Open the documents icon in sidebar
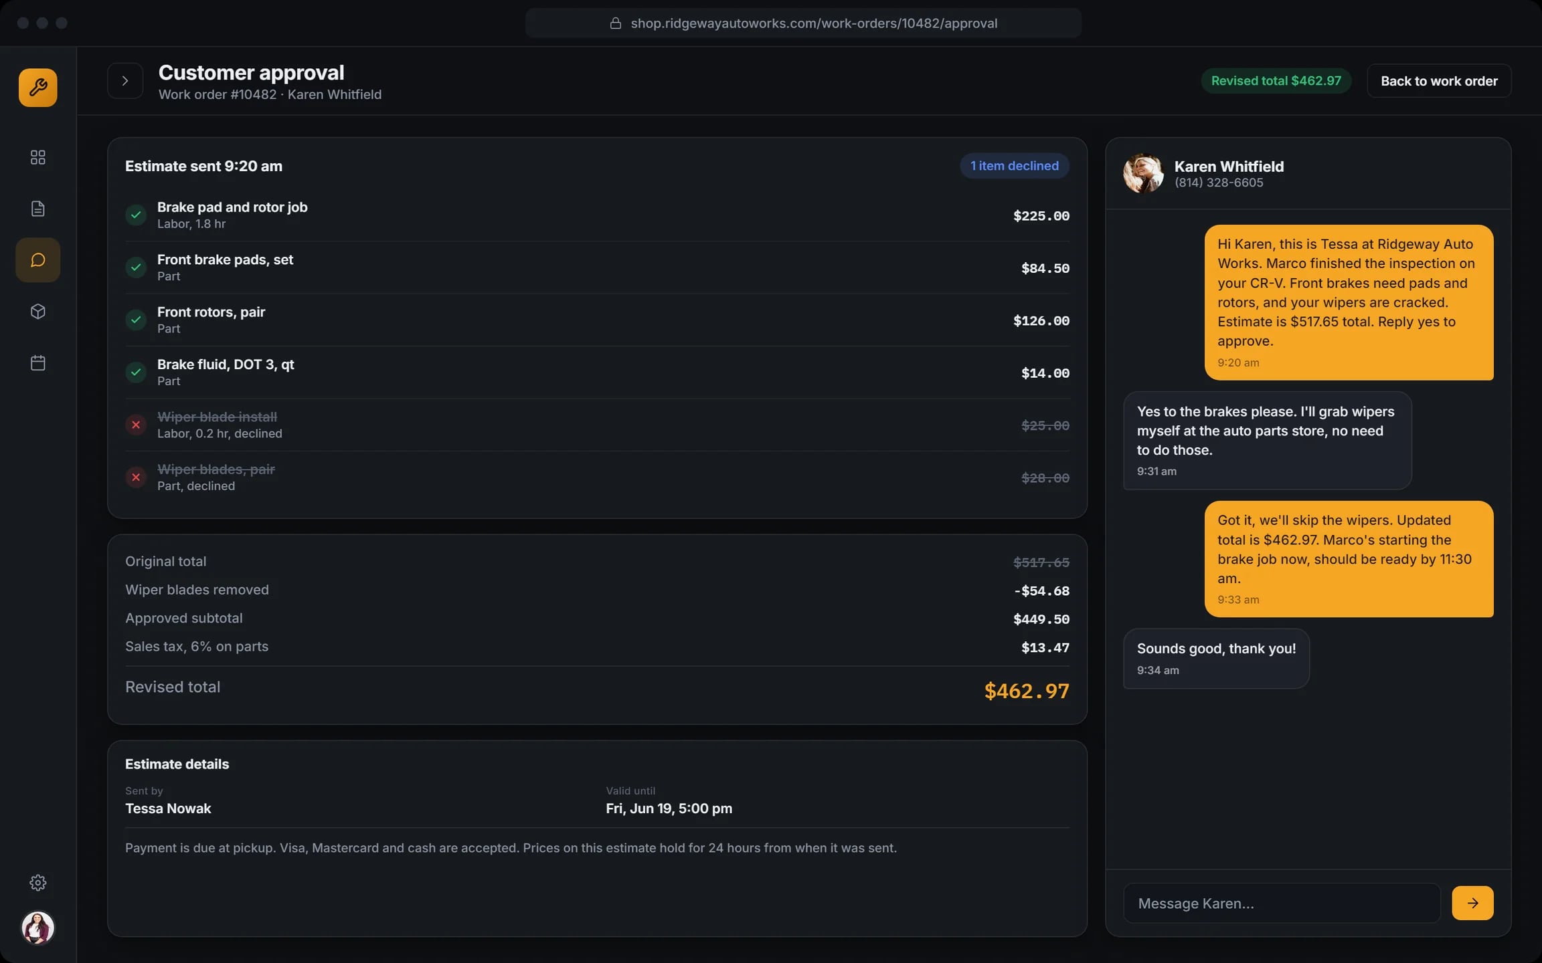 (x=37, y=209)
